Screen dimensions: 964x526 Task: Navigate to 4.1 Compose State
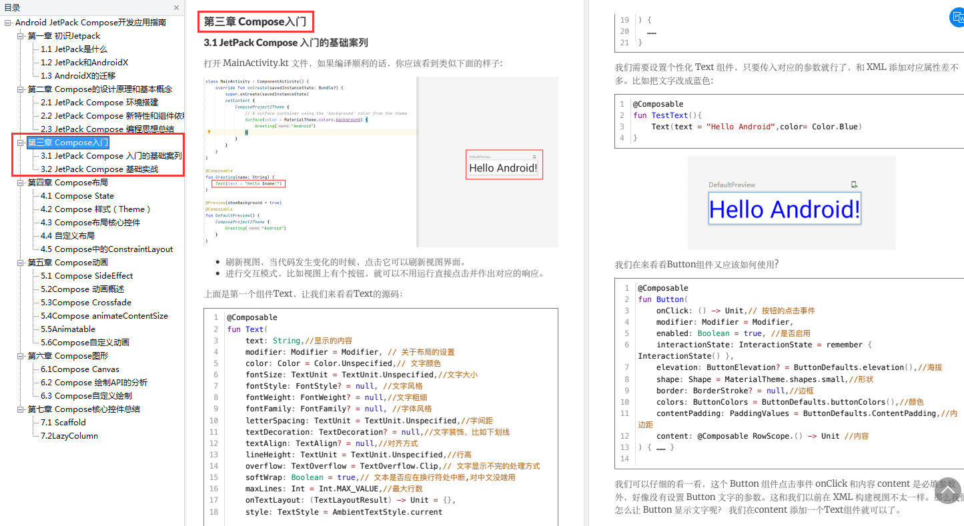click(77, 196)
